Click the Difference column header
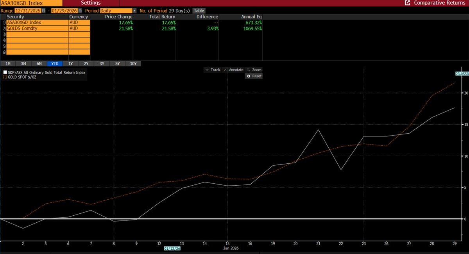Screen dimensions: 469x254 tap(208, 17)
